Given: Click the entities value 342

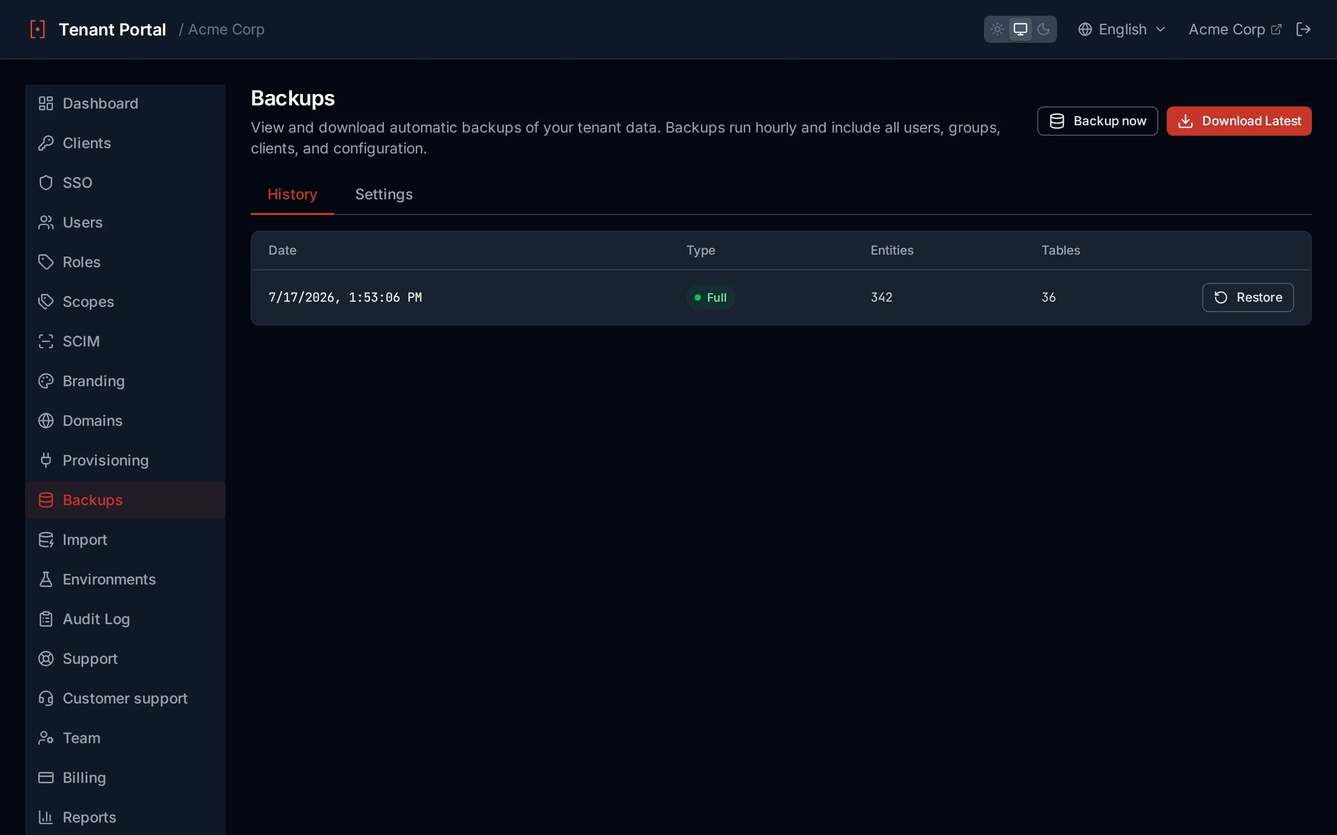Looking at the screenshot, I should pyautogui.click(x=881, y=297).
